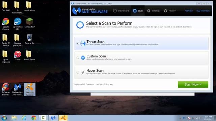Select the Bukkit Server folder

point(29,55)
